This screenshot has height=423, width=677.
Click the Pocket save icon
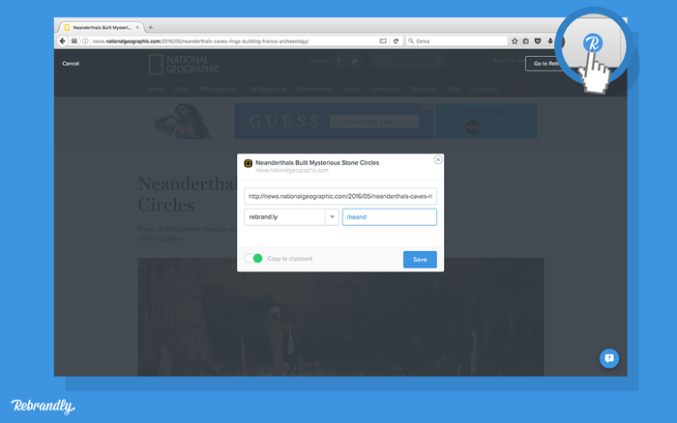coord(538,41)
